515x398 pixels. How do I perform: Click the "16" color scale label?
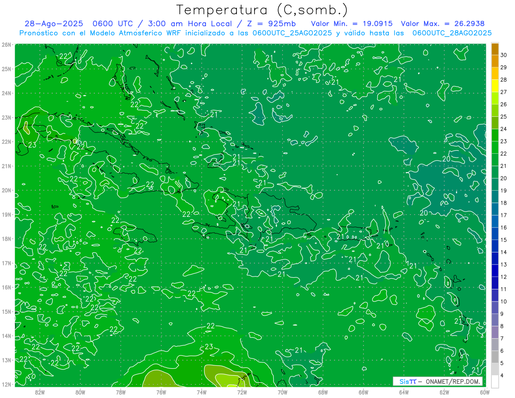click(x=504, y=228)
